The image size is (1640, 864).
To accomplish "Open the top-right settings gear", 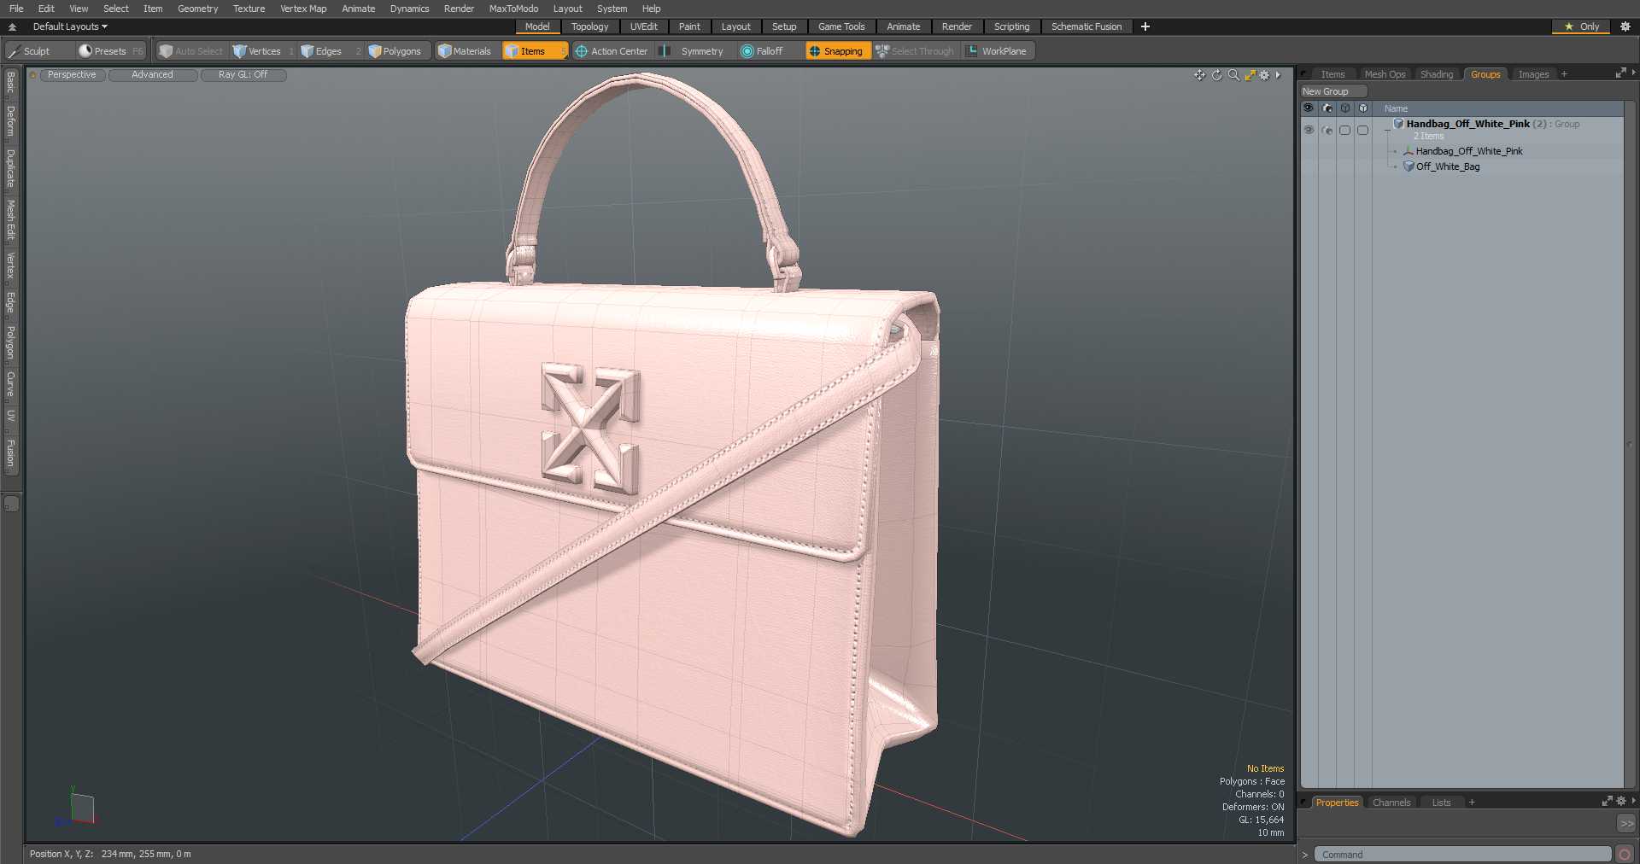I will click(x=1625, y=26).
